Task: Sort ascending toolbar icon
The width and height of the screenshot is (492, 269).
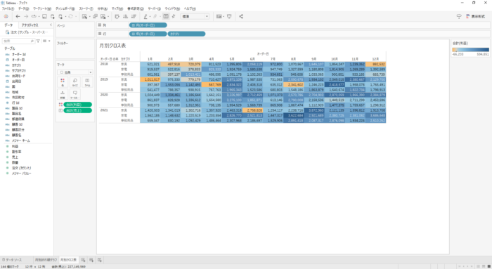Action: [x=126, y=17]
